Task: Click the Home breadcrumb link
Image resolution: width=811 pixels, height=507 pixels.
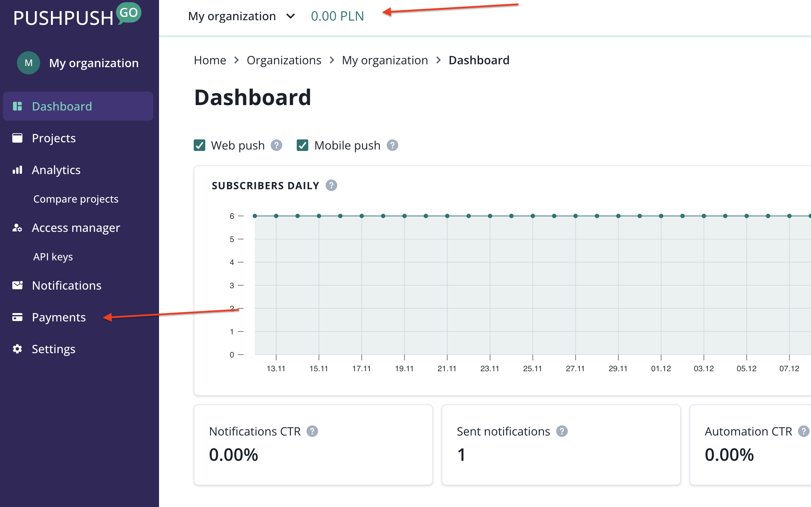Action: point(210,60)
